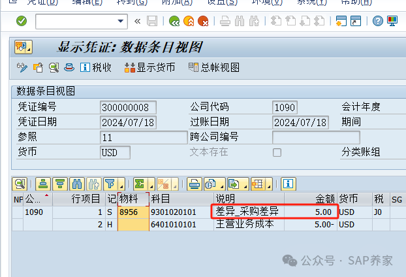Open the customize local layout monitor icon
The image size is (406, 277).
pos(392,21)
